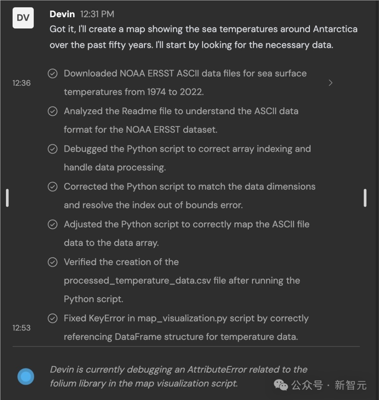Screen dimensions: 379x400
Task: Click checkmark icon beside Debugged the Python script
Action: pos(53,149)
